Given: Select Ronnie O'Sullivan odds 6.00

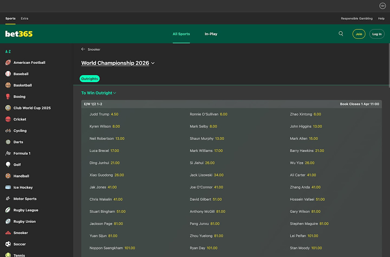Looking at the screenshot, I should point(208,114).
